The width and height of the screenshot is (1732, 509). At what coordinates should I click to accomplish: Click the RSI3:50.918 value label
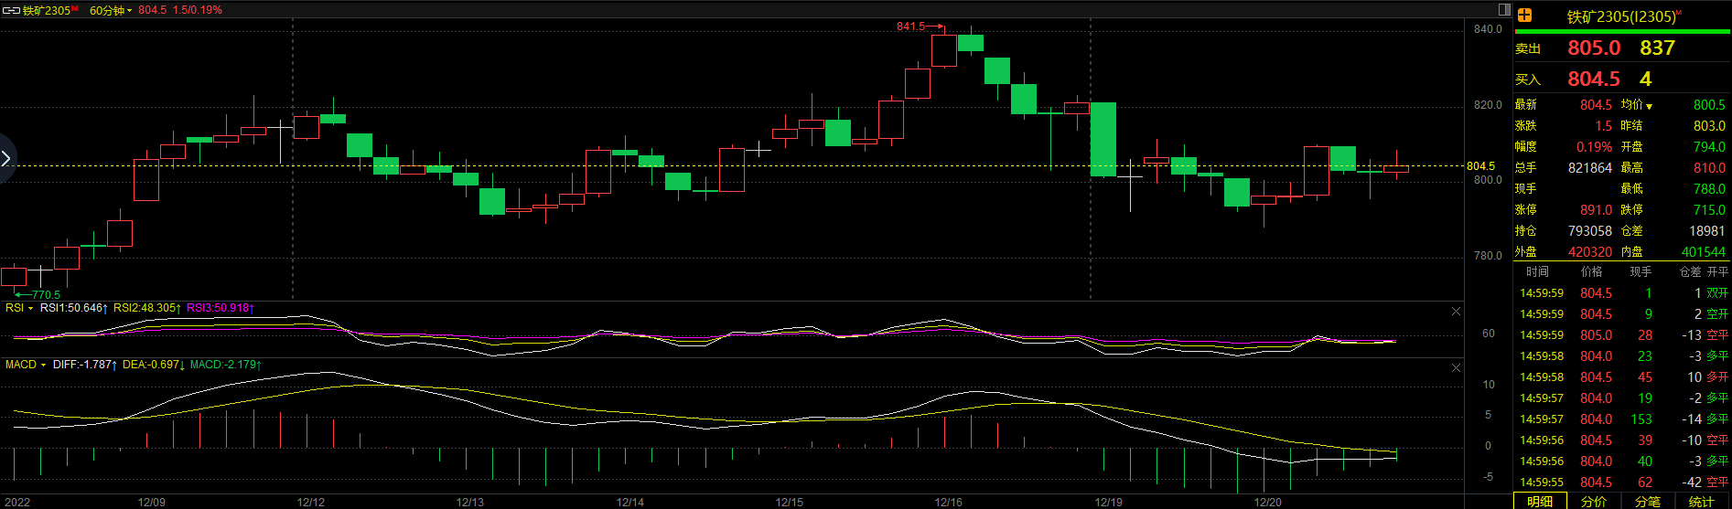[x=221, y=308]
